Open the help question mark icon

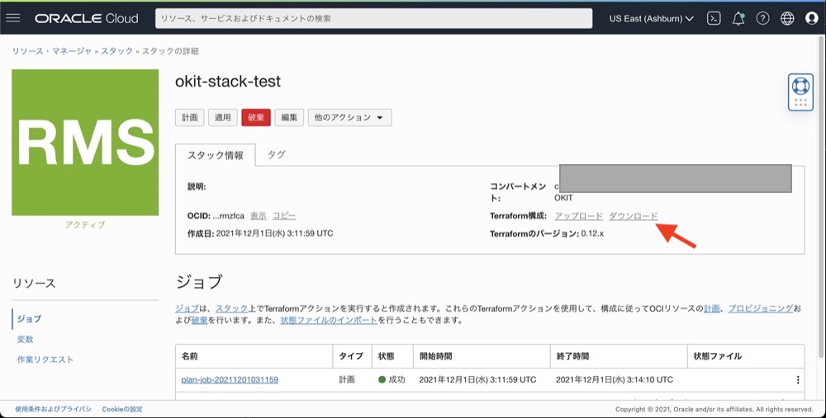click(762, 18)
